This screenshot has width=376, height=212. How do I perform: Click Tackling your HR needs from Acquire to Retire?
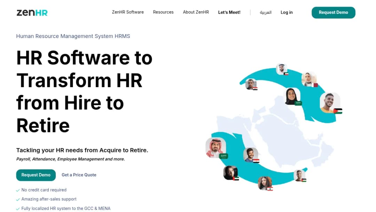click(82, 150)
